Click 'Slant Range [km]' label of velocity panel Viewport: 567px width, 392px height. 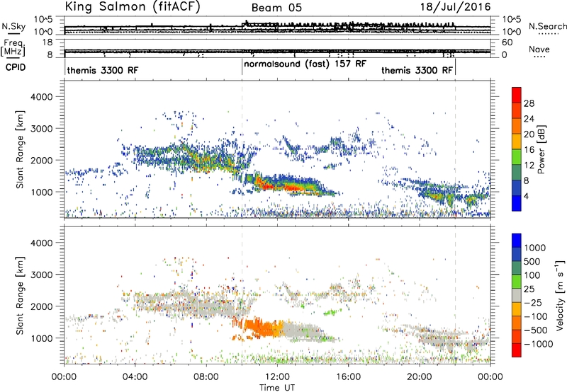tap(20, 295)
